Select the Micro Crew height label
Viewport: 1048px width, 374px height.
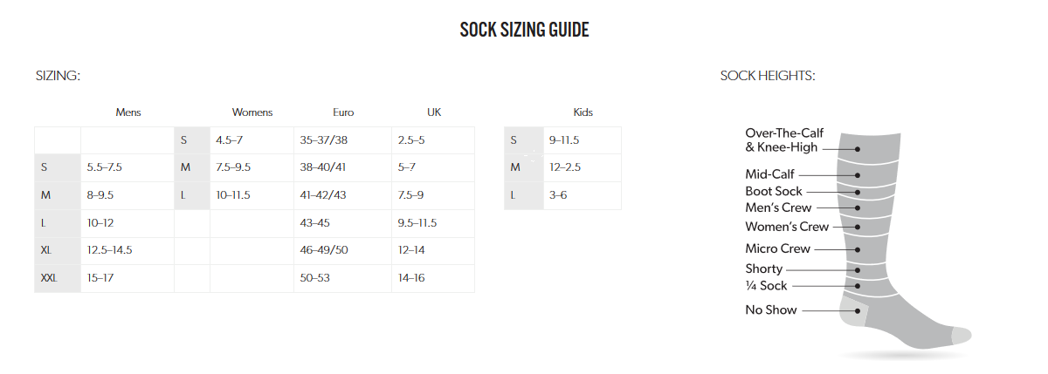tap(778, 248)
